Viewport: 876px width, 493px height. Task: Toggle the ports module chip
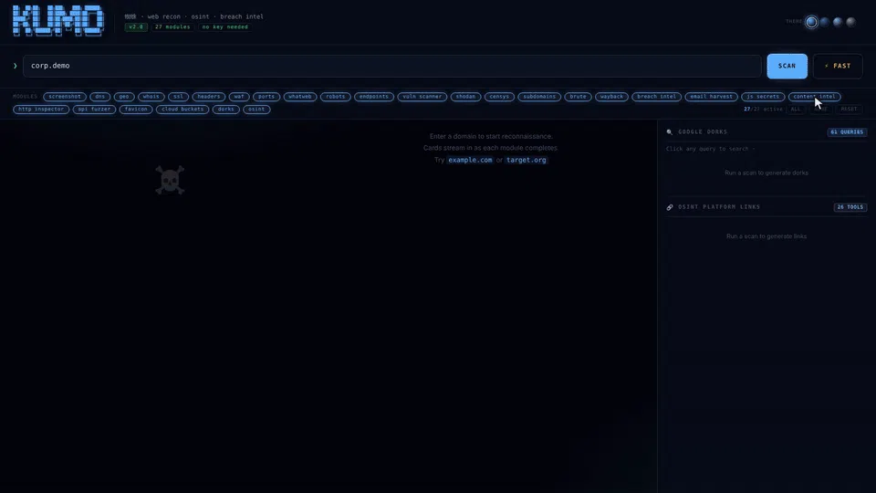tap(266, 97)
